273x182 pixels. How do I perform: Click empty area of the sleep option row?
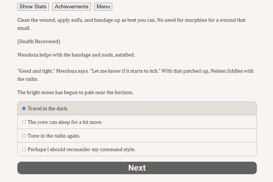click(x=179, y=122)
